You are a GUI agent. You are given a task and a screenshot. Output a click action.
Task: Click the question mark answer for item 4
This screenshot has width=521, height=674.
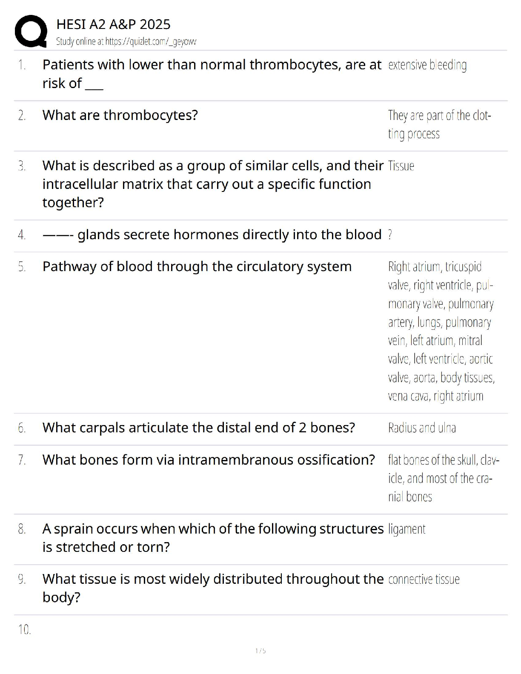(x=390, y=235)
